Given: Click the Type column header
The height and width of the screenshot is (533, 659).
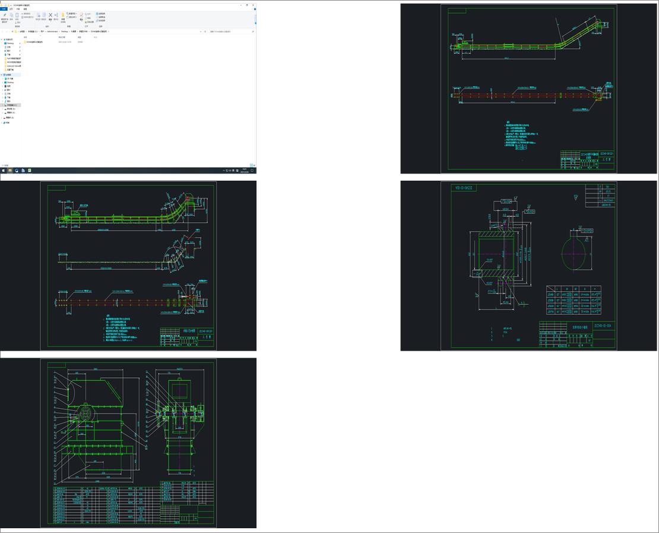Looking at the screenshot, I should tap(80, 37).
